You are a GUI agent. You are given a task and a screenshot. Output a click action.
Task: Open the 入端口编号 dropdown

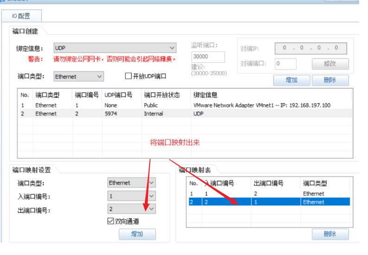pyautogui.click(x=132, y=196)
